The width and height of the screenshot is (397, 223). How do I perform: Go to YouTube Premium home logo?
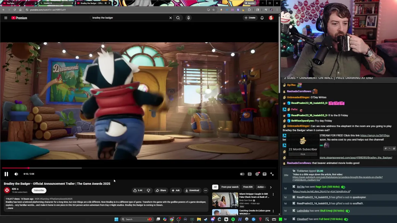pos(19,18)
